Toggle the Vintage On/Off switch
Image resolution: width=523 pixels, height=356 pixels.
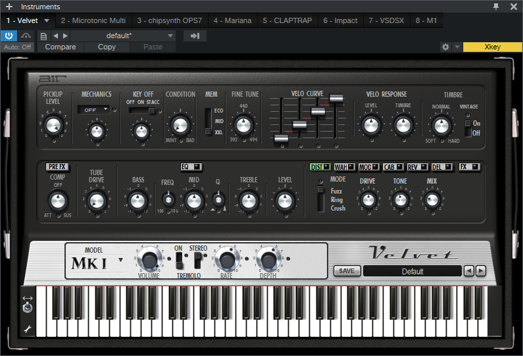point(468,128)
